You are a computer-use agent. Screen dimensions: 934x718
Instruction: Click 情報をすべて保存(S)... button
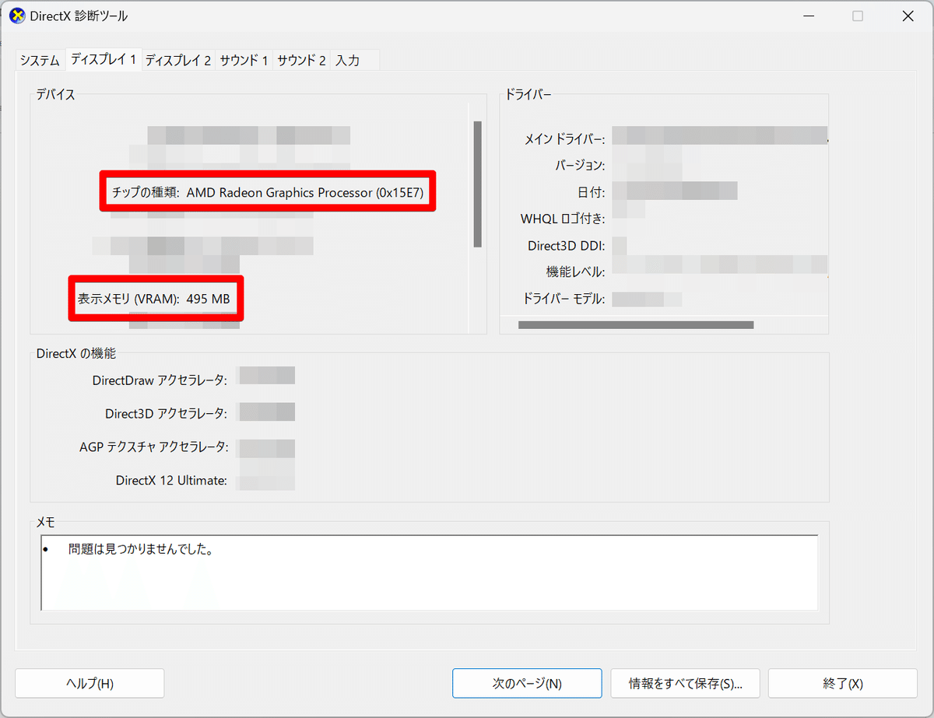click(x=685, y=684)
